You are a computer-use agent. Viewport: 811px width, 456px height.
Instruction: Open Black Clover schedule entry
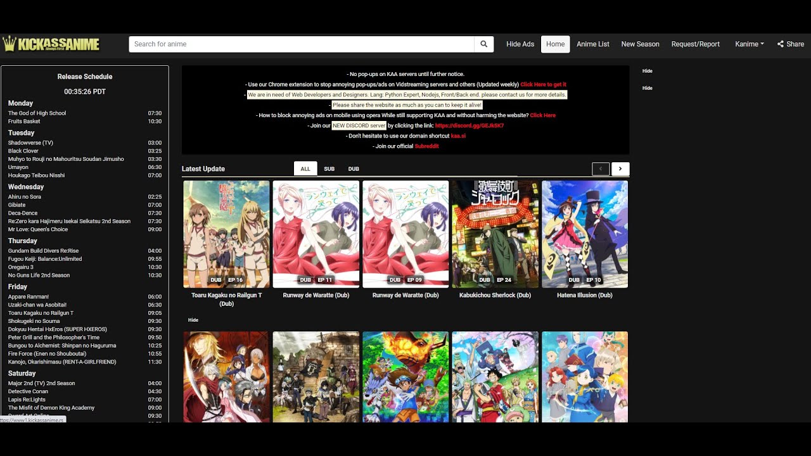[x=23, y=151]
